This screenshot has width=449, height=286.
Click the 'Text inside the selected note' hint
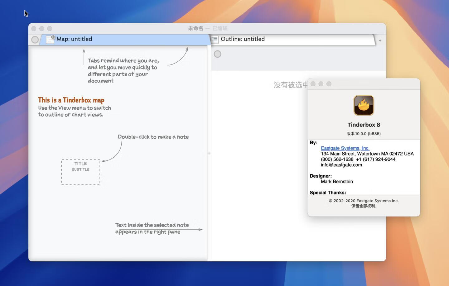pyautogui.click(x=152, y=228)
